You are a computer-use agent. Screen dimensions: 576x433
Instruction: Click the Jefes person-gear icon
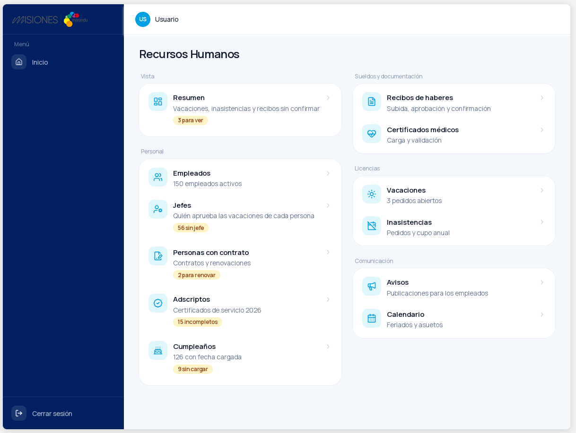click(158, 209)
